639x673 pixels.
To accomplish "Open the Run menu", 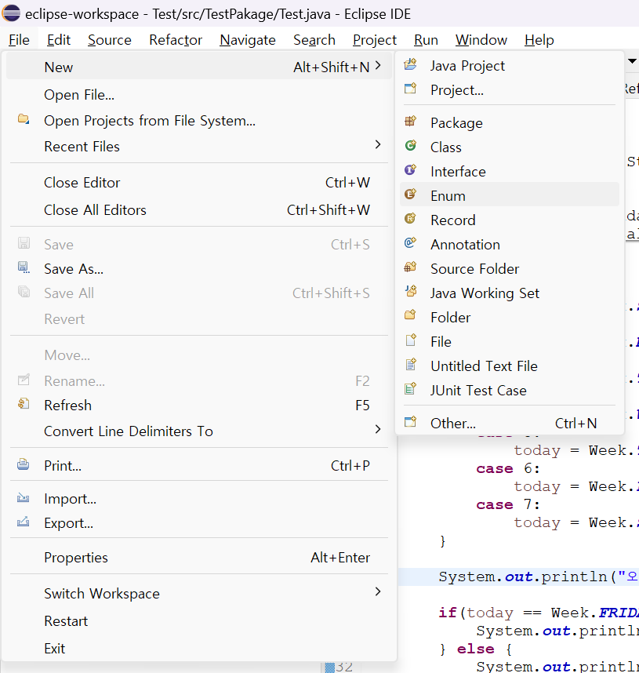I will tap(426, 40).
